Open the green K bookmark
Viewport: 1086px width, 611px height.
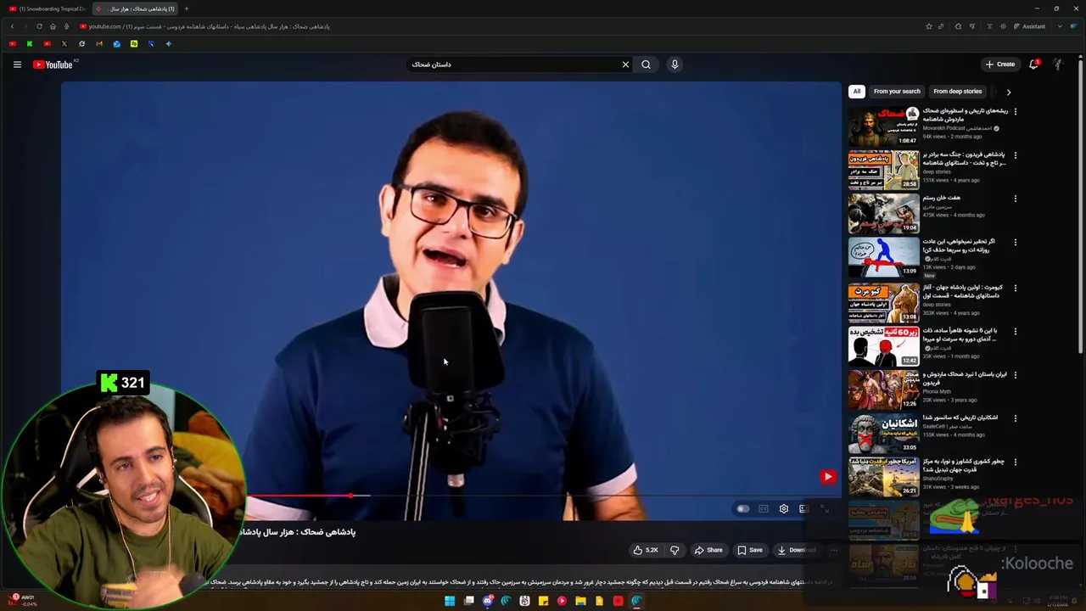pos(30,43)
